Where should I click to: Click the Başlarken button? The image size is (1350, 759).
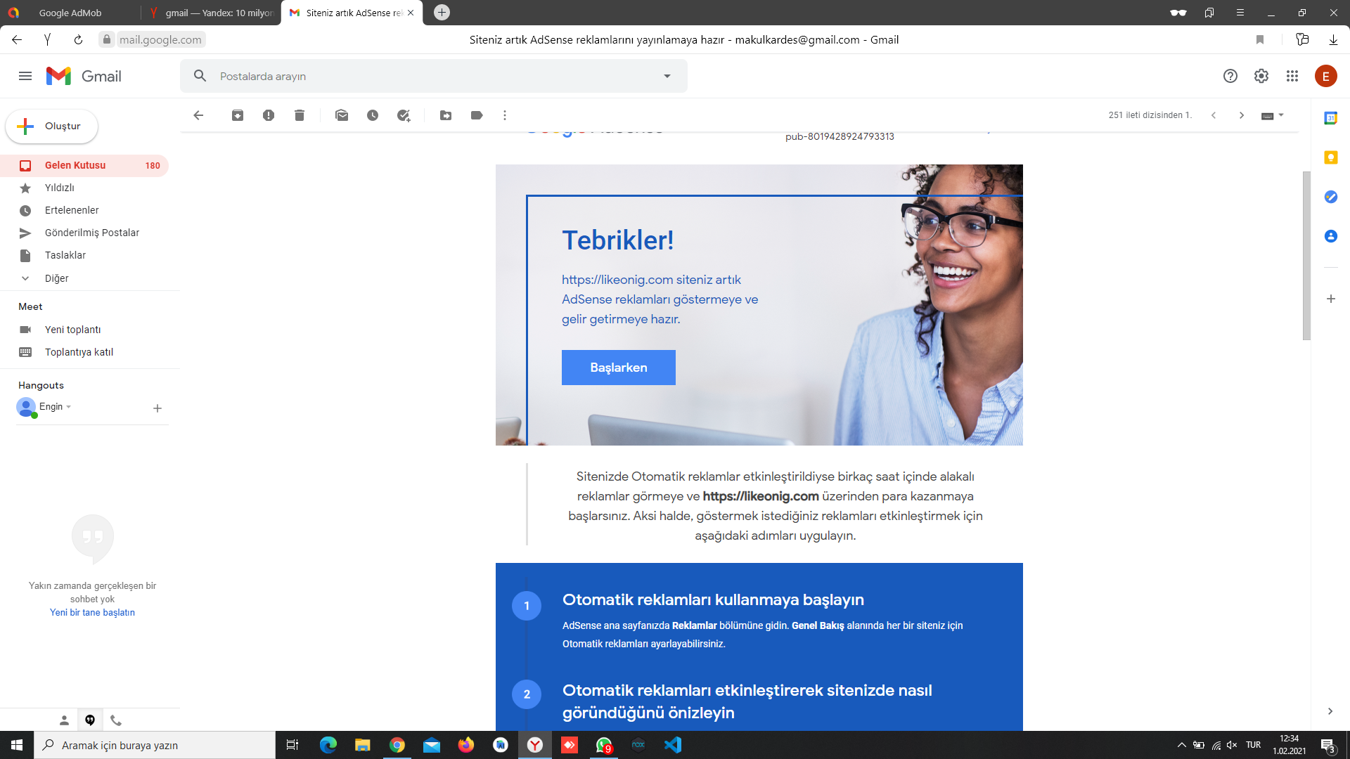(618, 368)
